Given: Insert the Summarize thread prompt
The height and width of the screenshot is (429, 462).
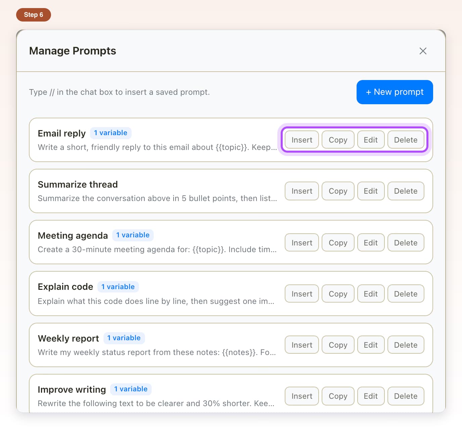Looking at the screenshot, I should click(302, 191).
